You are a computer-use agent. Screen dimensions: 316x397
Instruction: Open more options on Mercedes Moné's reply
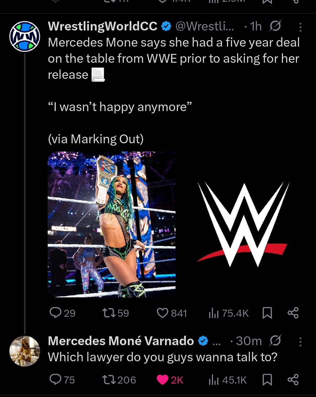pyautogui.click(x=300, y=341)
